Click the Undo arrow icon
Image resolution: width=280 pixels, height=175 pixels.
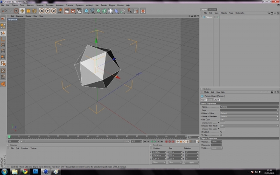(4, 11)
